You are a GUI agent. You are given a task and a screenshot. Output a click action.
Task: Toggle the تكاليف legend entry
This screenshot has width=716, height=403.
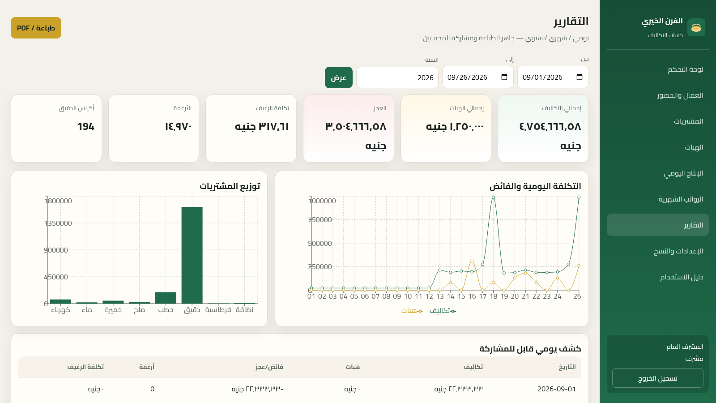[x=443, y=310]
